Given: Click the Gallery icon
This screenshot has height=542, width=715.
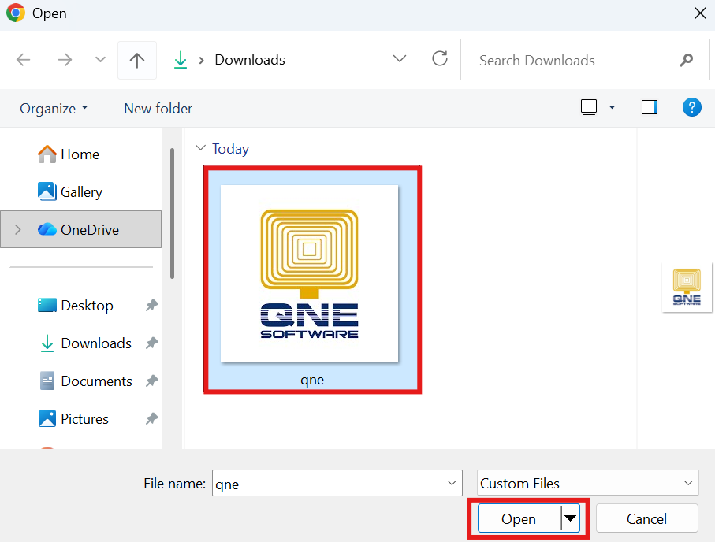Looking at the screenshot, I should pyautogui.click(x=47, y=191).
